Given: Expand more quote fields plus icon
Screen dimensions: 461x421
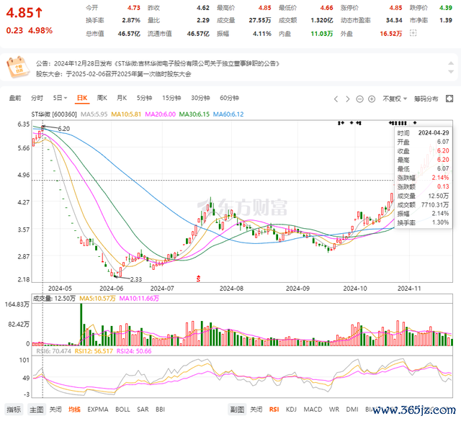Looking at the screenshot, I should pos(413,33).
